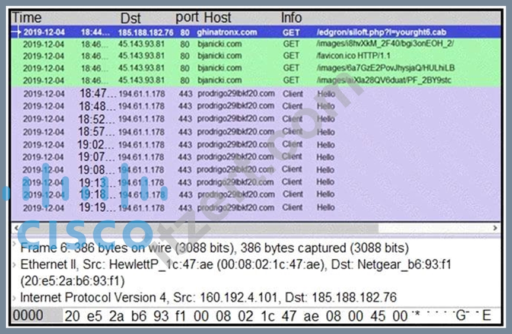Select the Client Hello packet at 19:02
512x334 pixels.
(256, 145)
